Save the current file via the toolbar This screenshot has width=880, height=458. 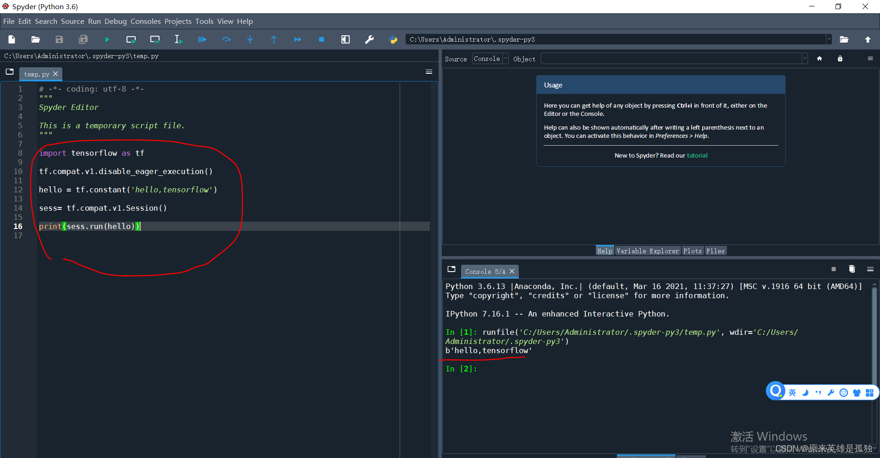click(x=60, y=39)
